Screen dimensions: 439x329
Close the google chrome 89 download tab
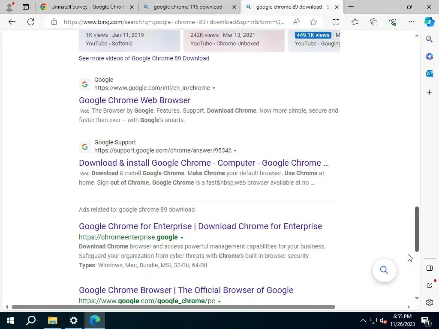tap(337, 7)
